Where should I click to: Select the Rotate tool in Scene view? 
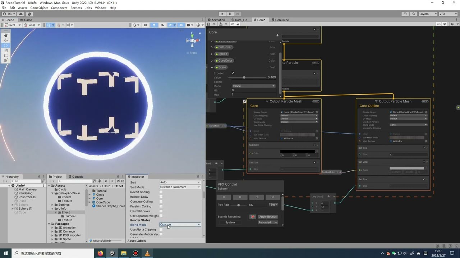click(6, 46)
